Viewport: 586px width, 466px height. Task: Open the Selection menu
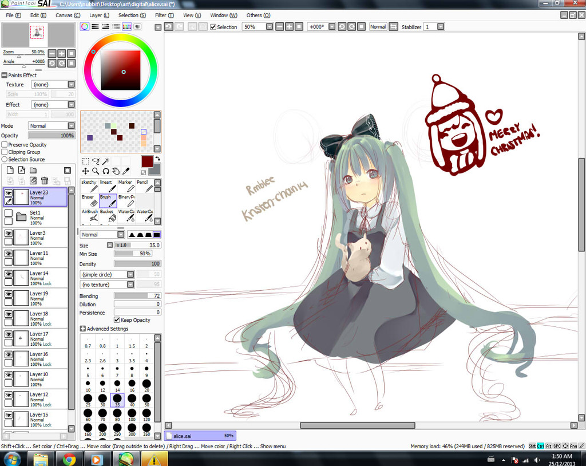click(x=132, y=15)
